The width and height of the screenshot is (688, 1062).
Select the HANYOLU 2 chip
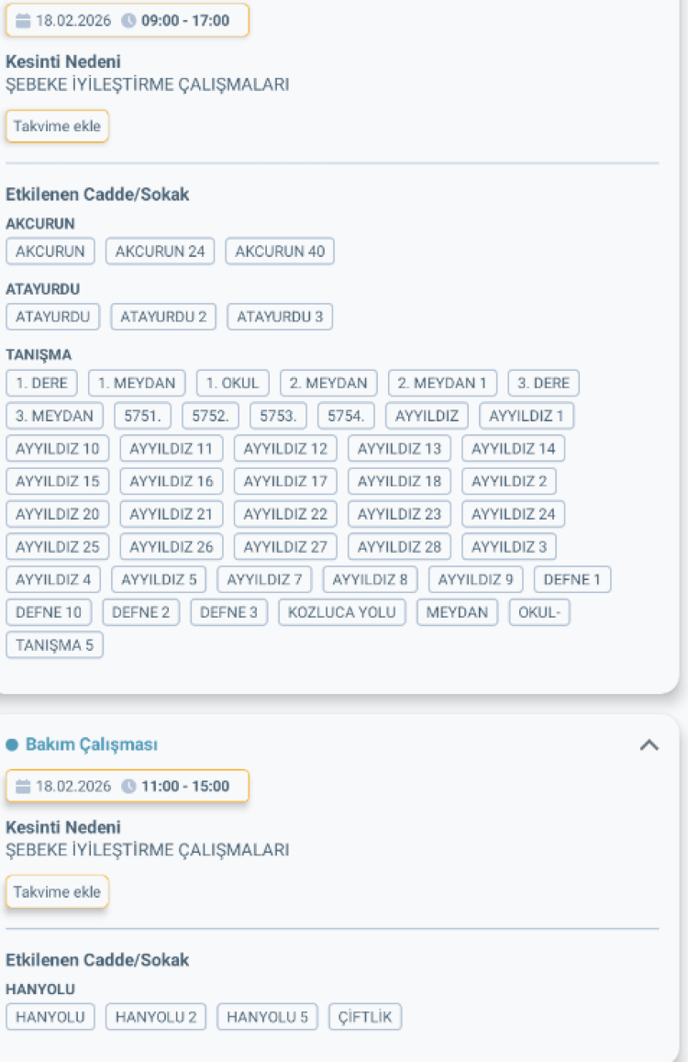(x=156, y=1017)
